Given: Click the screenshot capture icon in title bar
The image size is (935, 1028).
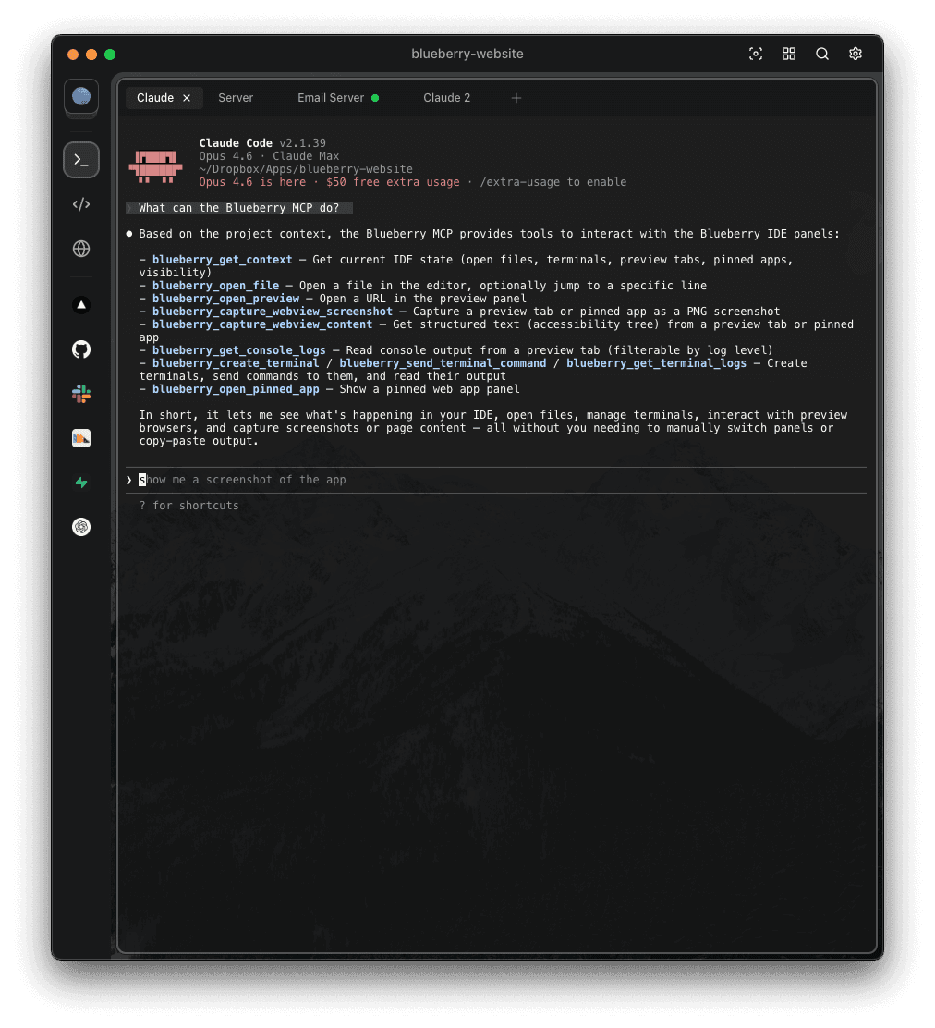Looking at the screenshot, I should [x=756, y=54].
